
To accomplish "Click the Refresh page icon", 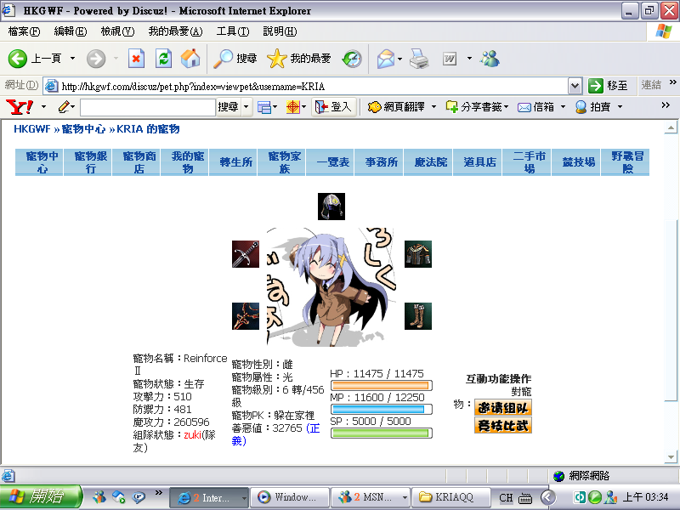I will tap(164, 59).
